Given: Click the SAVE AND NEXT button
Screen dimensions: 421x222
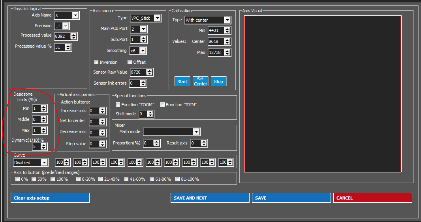Looking at the screenshot, I should tap(210, 198).
